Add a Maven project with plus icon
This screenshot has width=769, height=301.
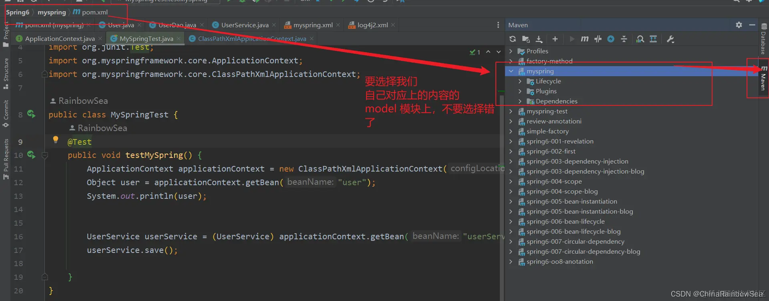pyautogui.click(x=555, y=39)
